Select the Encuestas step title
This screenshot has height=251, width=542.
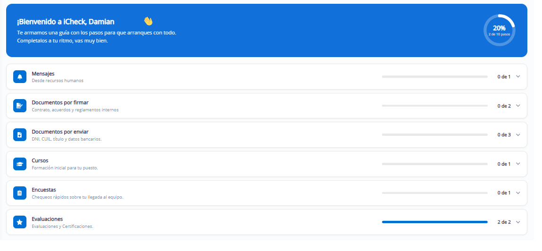coord(44,190)
